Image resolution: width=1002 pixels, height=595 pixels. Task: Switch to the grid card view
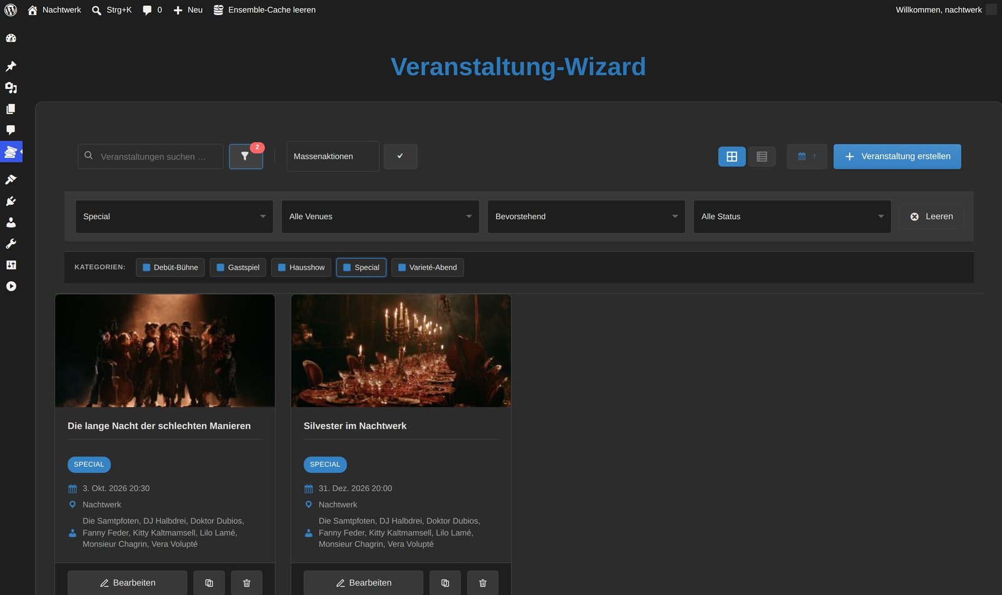tap(731, 157)
